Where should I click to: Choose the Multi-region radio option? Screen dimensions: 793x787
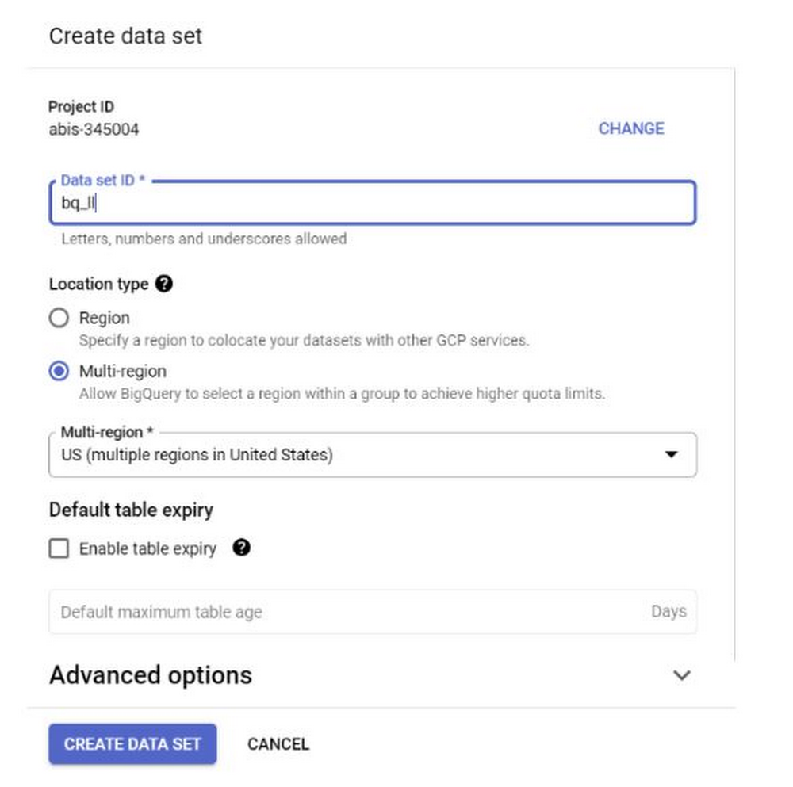click(x=59, y=371)
